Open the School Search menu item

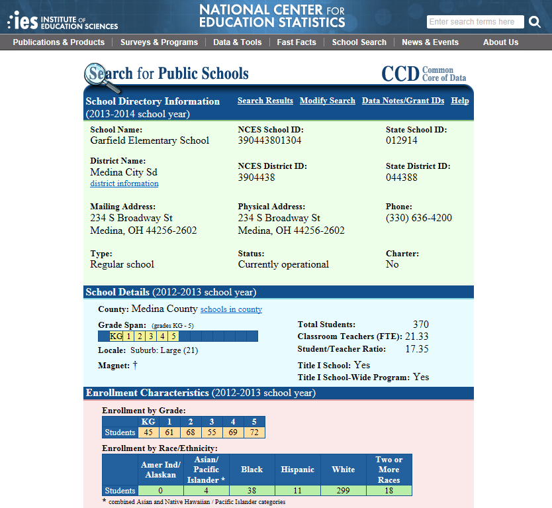[359, 42]
